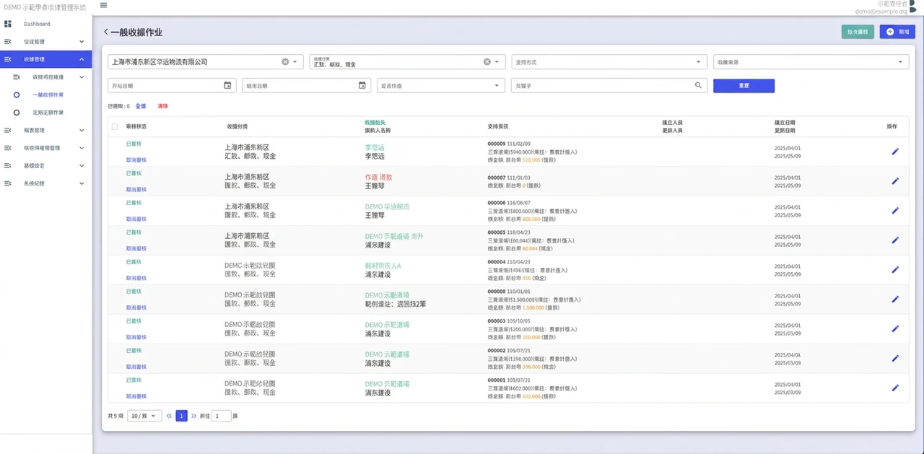Focus the end date input field

[x=300, y=85]
